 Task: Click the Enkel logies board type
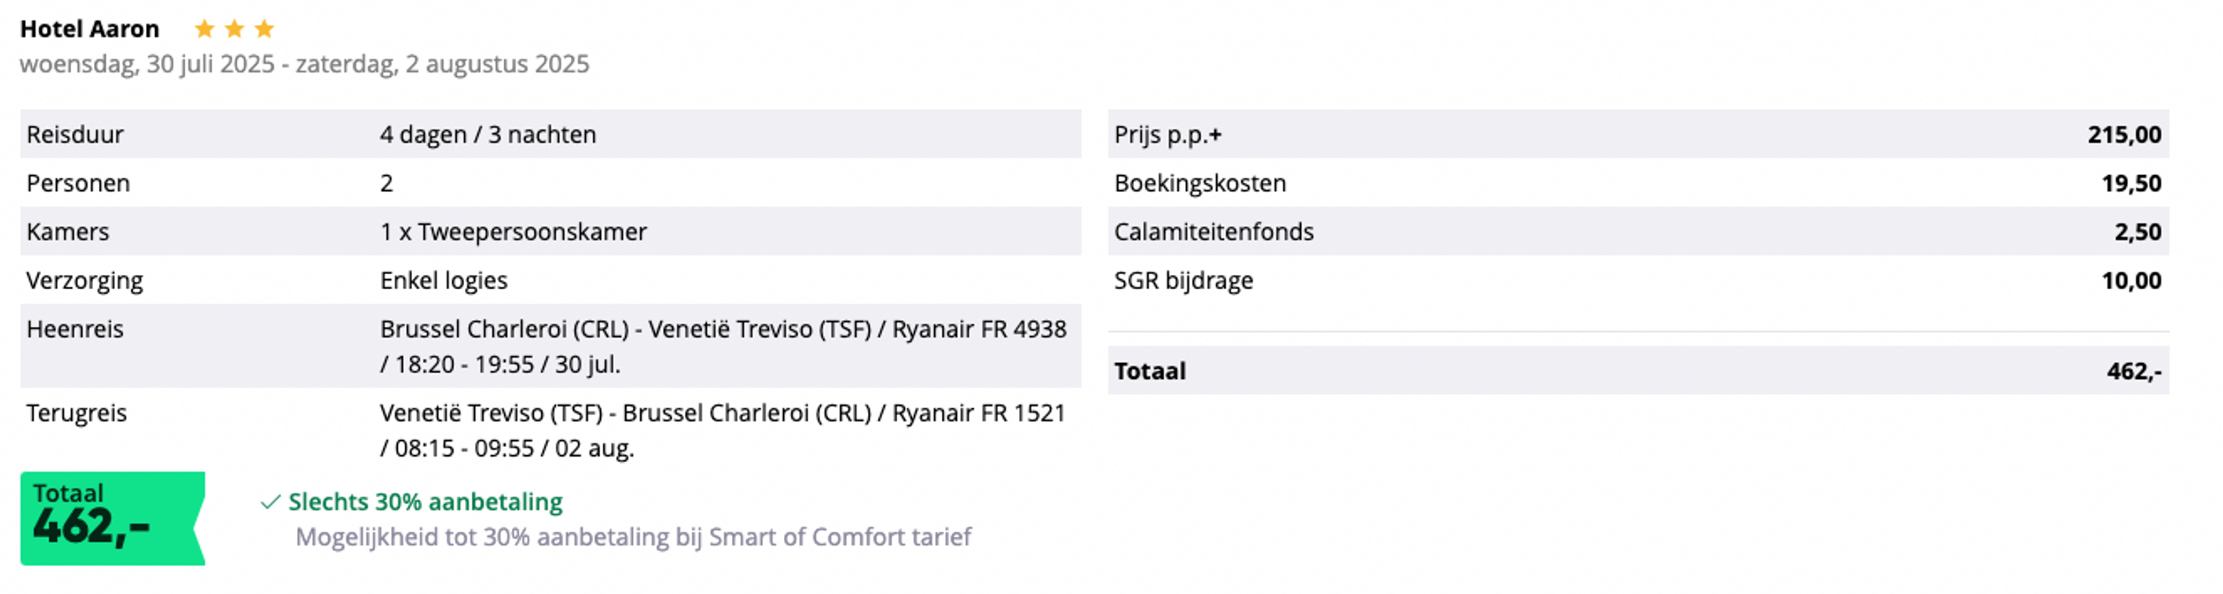443,280
